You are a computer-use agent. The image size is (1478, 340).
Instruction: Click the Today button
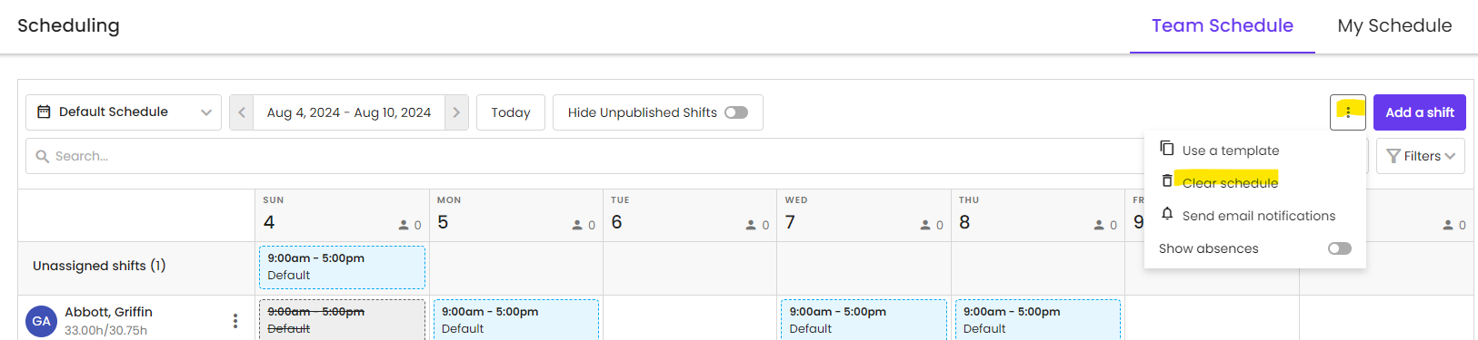(x=511, y=112)
